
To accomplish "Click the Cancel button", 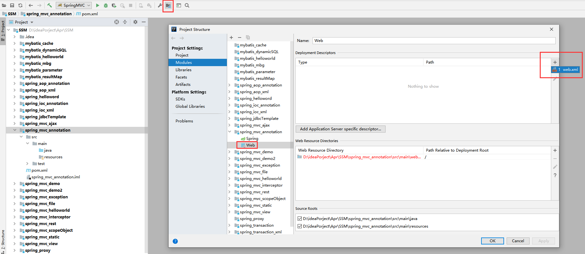I will point(518,241).
